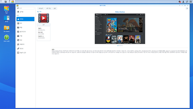Select the fourth screenshot carousel dot
Image resolution: width=193 pixels, height=109 pixels.
[x=122, y=46]
